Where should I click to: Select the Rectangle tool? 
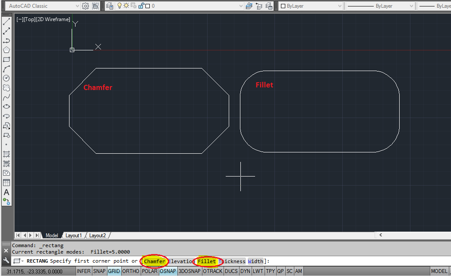tap(6, 59)
